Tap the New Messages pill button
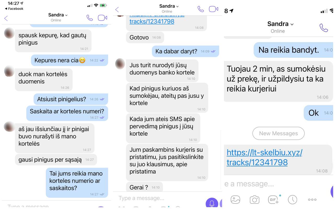The width and height of the screenshot is (335, 209). 279,133
